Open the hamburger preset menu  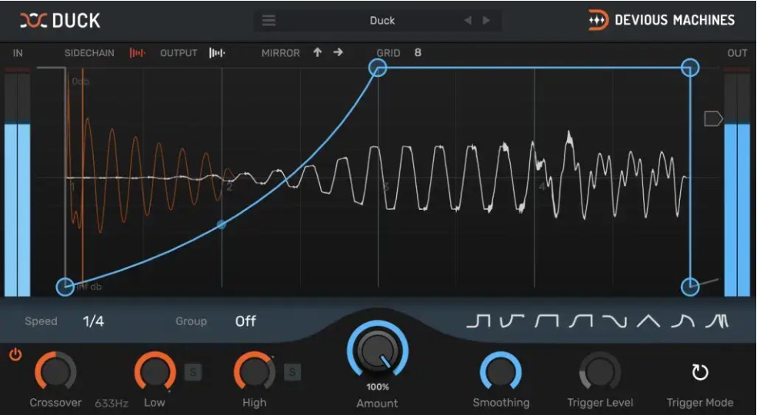tap(268, 21)
